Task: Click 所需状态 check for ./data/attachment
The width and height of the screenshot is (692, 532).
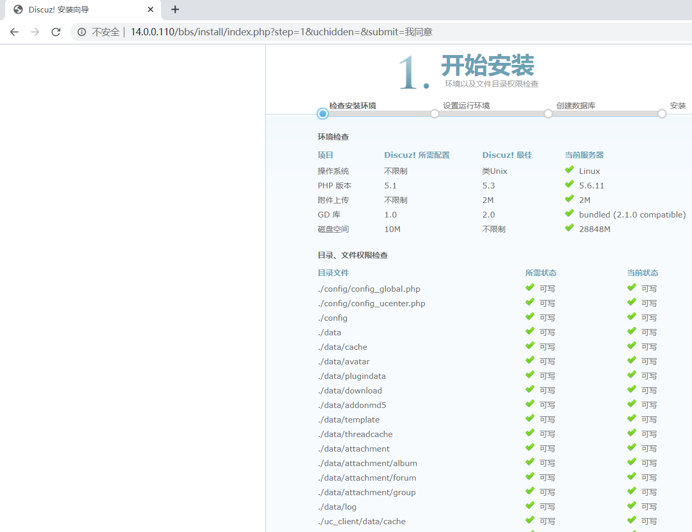Action: click(530, 447)
